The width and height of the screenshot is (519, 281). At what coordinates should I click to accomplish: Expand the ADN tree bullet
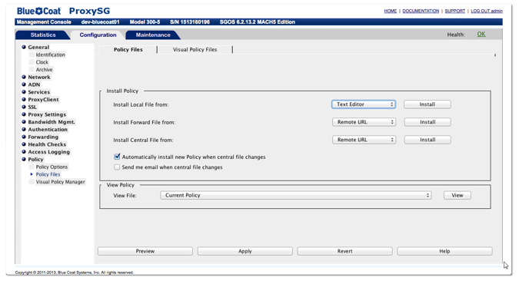point(24,84)
